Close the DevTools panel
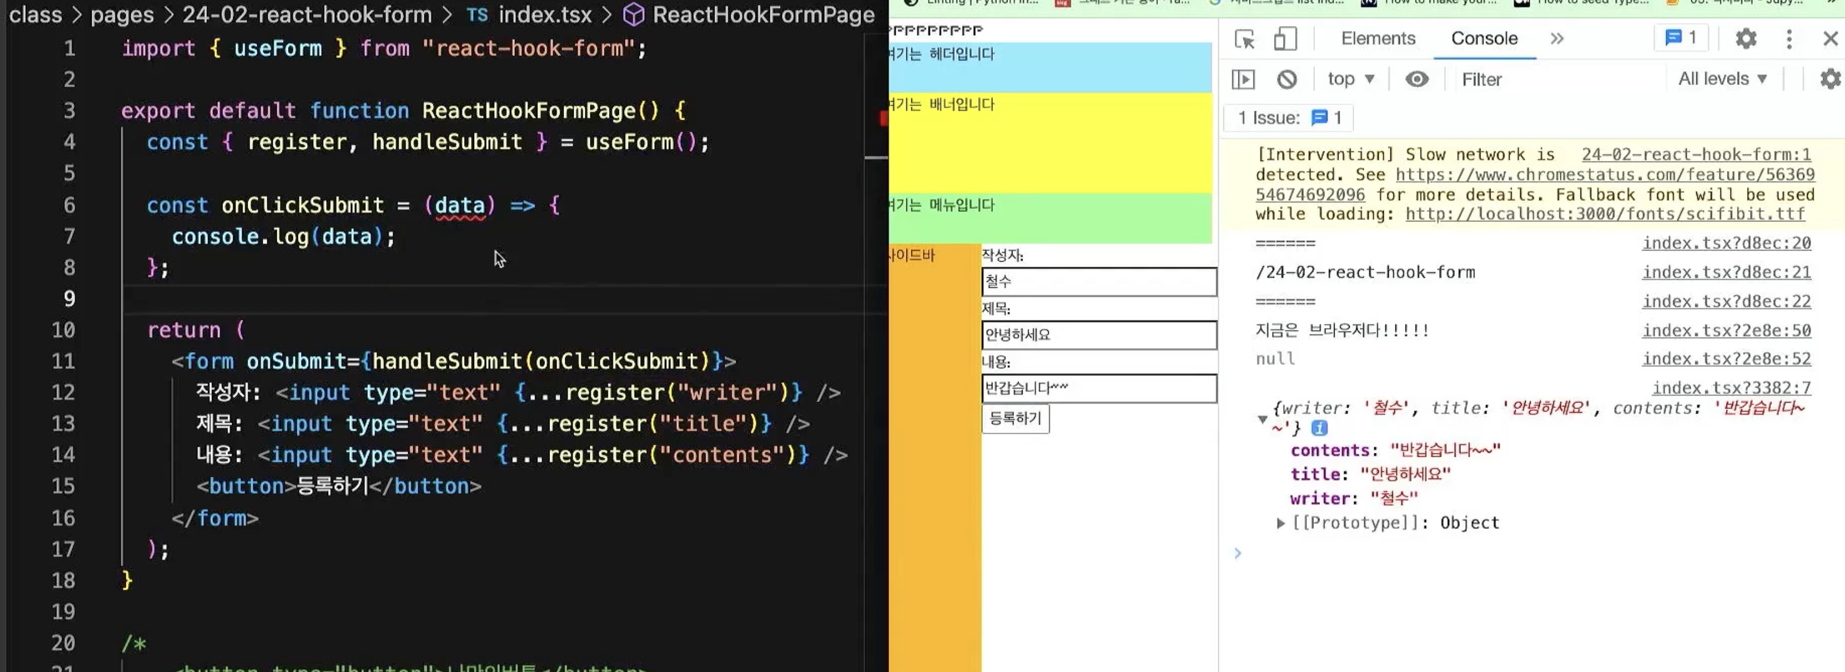This screenshot has width=1845, height=672. 1830,39
